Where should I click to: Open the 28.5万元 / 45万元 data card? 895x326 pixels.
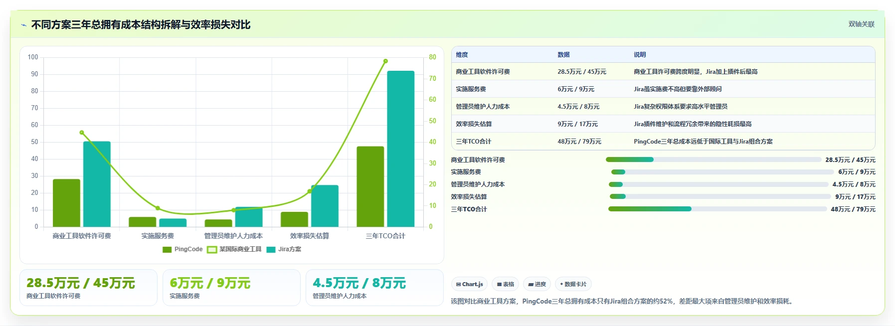88,288
